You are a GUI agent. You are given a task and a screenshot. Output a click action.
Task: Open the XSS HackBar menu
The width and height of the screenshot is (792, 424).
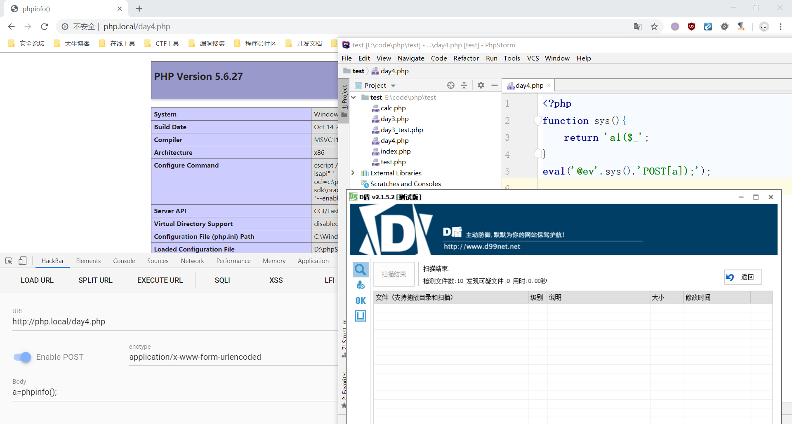(x=276, y=280)
